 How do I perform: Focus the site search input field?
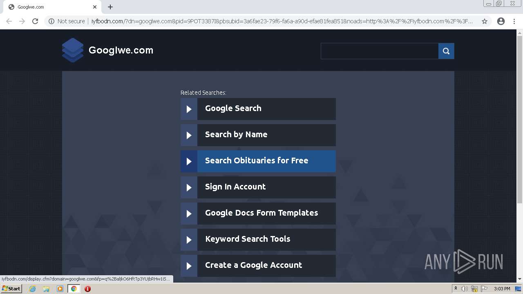[x=380, y=51]
